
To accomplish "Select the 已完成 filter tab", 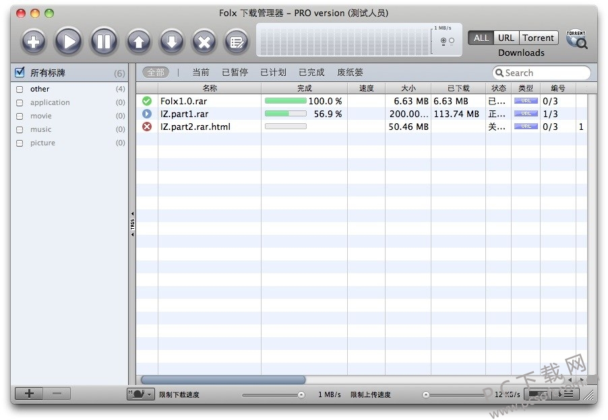I will point(311,73).
